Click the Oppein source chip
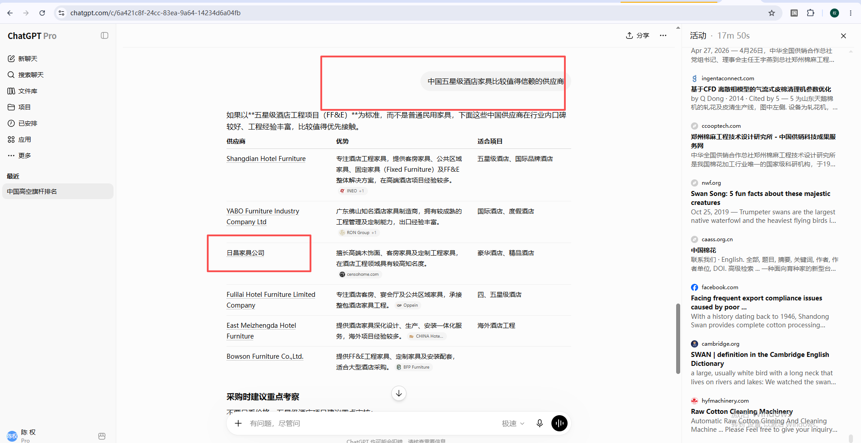861x443 pixels. point(407,305)
